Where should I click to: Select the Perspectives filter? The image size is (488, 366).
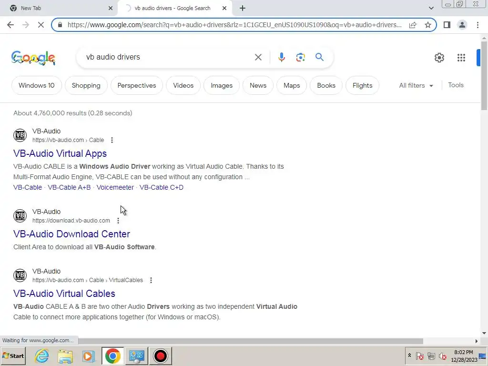tap(137, 85)
